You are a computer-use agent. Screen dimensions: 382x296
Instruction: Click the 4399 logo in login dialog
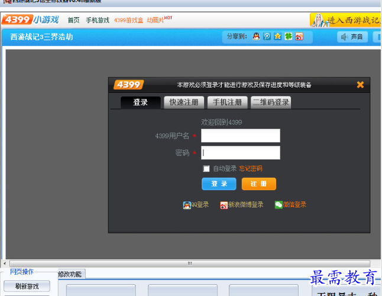click(x=128, y=84)
